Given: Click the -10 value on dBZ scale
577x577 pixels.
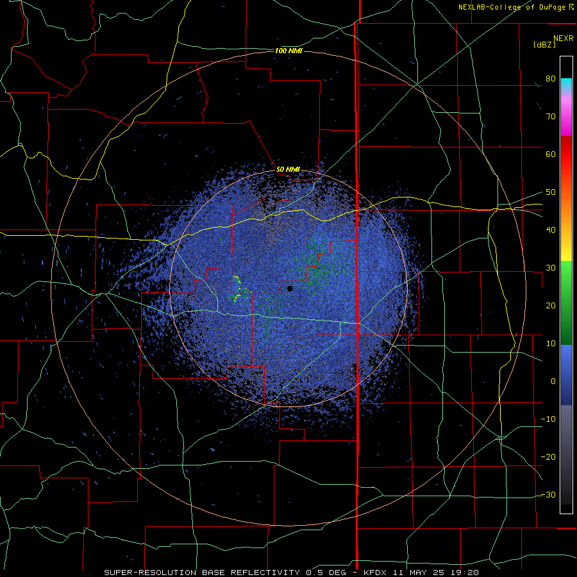Looking at the screenshot, I should (548, 419).
